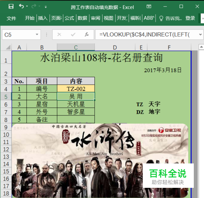Viewport: 204px width, 198px height.
Task: Click the 大名 cell
Action: [x=42, y=96]
